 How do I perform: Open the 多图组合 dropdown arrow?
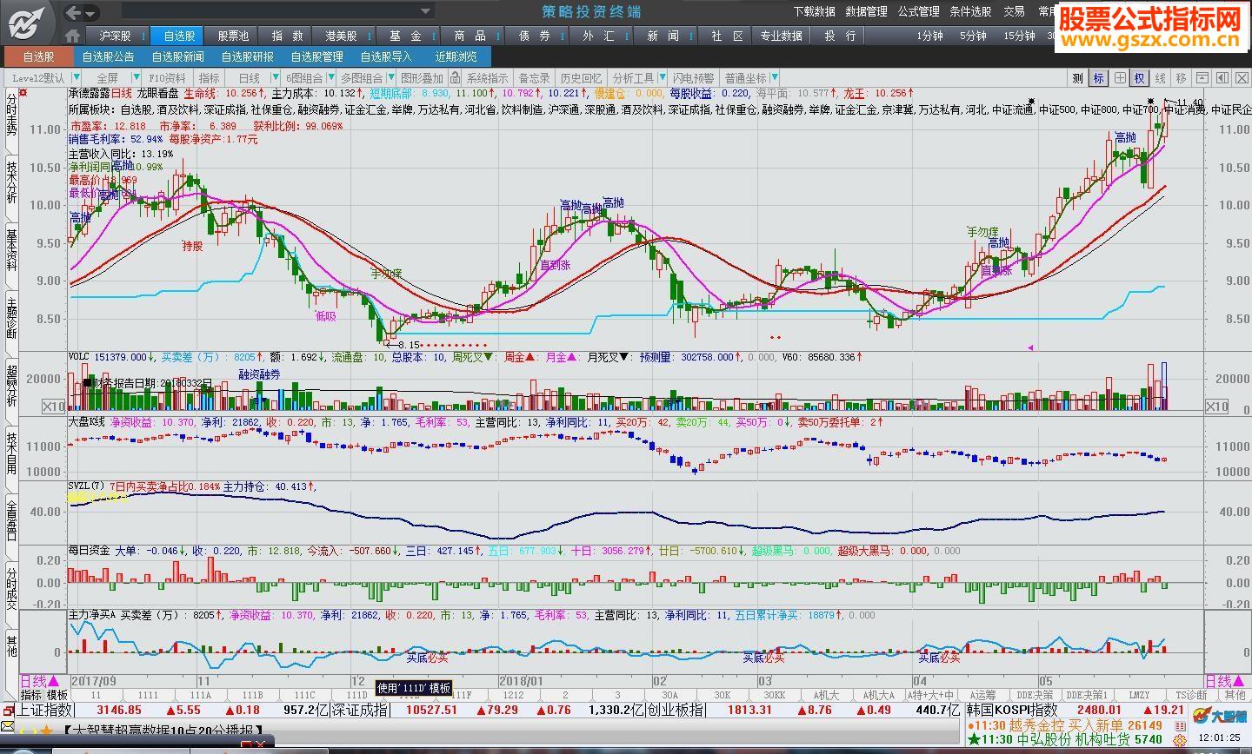tap(390, 78)
